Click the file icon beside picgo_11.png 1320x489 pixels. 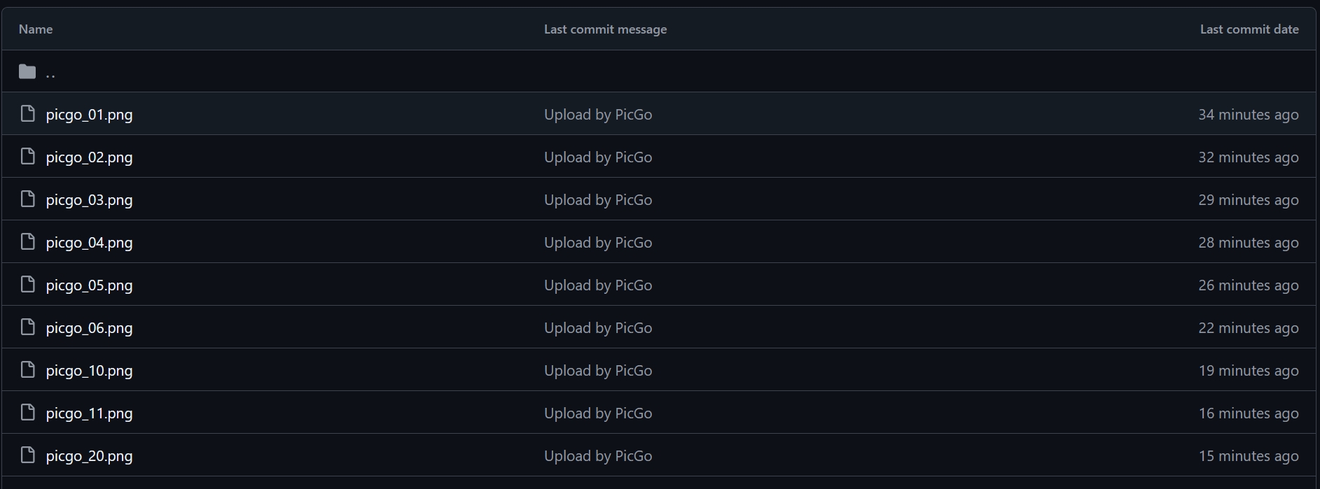(x=27, y=413)
